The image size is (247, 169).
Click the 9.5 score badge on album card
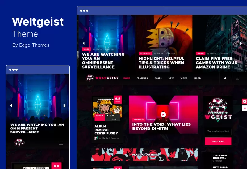118,100
